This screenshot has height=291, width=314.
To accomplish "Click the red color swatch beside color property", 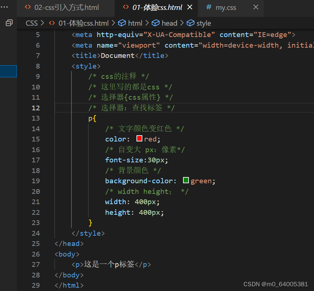I will [x=139, y=138].
